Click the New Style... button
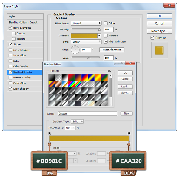 (159, 31)
